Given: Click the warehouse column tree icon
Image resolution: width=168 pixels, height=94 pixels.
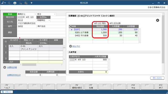Looking at the screenshot, I should coord(70,26).
